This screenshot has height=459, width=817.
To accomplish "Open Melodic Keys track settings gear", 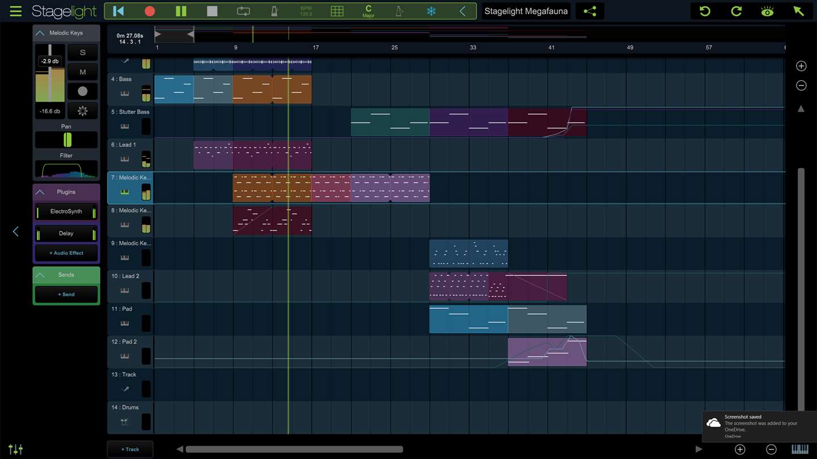I will [82, 111].
